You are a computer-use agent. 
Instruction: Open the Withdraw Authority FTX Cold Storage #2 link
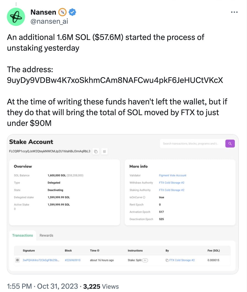tap(172, 183)
